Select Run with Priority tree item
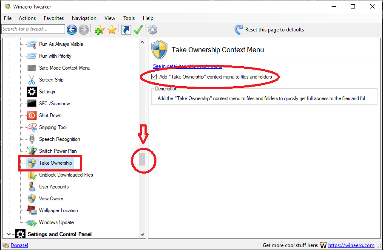The height and width of the screenshot is (250, 383). [x=55, y=56]
